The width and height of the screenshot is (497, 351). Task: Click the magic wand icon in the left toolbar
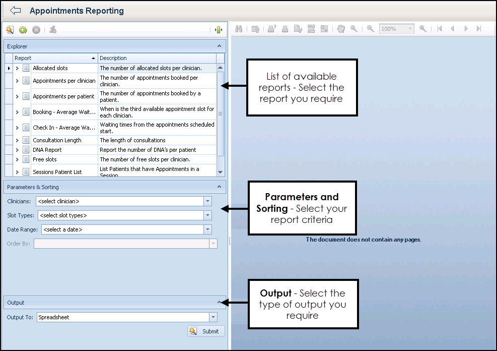[x=10, y=30]
